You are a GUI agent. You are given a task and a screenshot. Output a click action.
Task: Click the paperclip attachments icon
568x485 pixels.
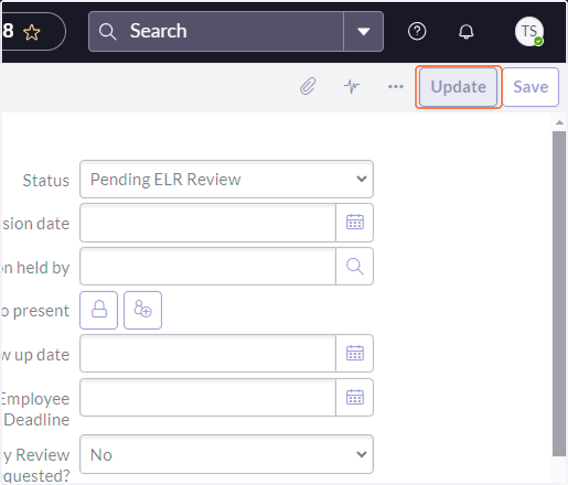coord(308,87)
